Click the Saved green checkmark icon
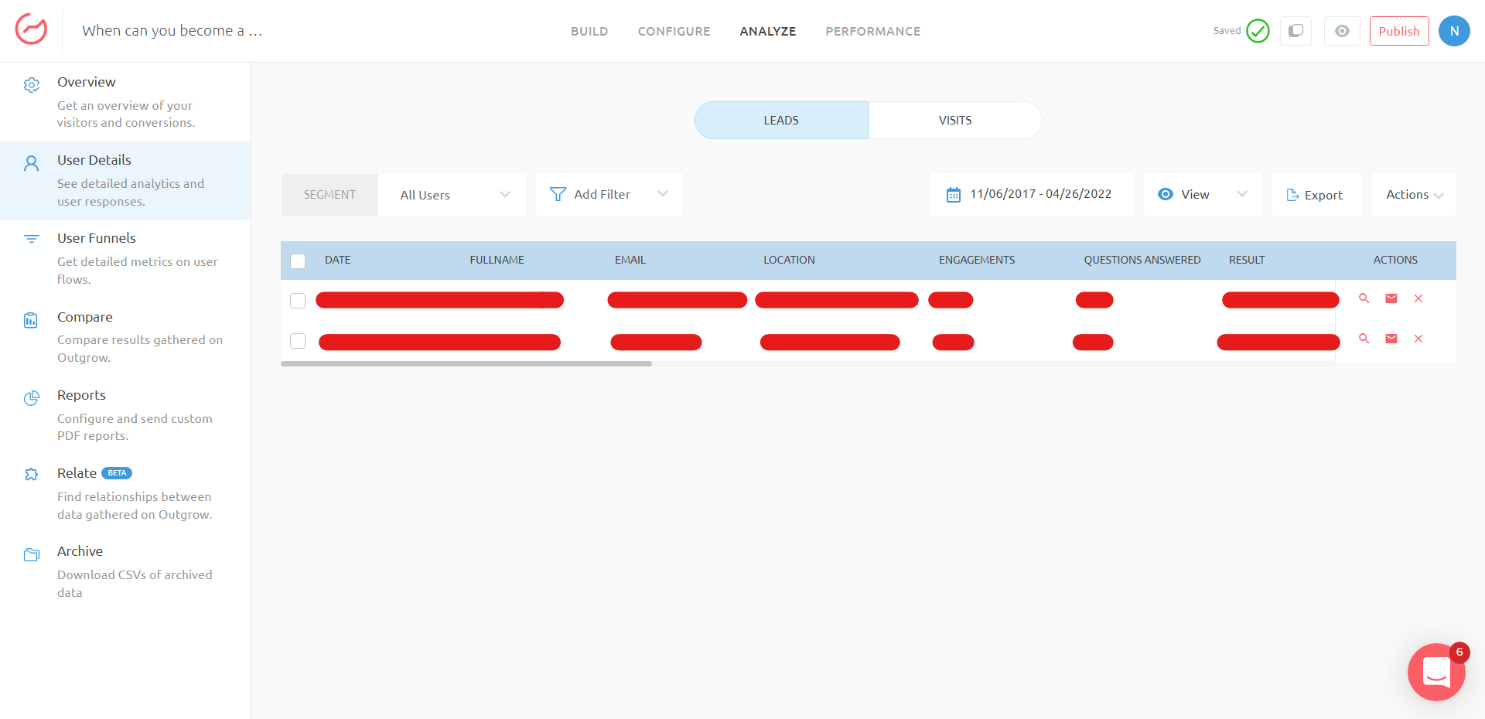Screen dimensions: 1485x719 [1258, 31]
